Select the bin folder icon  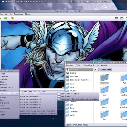104,90
